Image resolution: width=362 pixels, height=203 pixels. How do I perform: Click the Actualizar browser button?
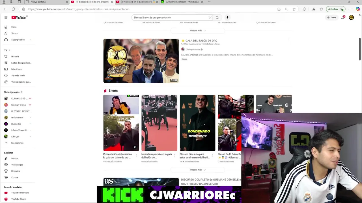335,9
